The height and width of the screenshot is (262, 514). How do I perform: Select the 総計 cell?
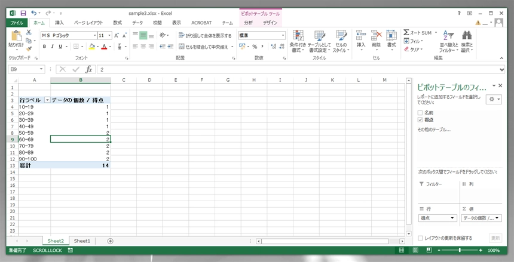point(35,165)
